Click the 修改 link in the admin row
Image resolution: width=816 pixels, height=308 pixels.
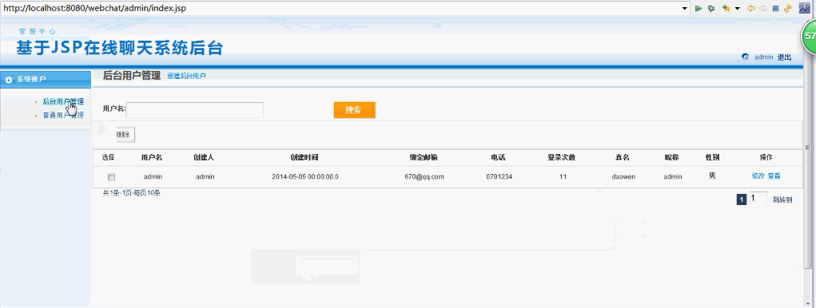(x=758, y=176)
